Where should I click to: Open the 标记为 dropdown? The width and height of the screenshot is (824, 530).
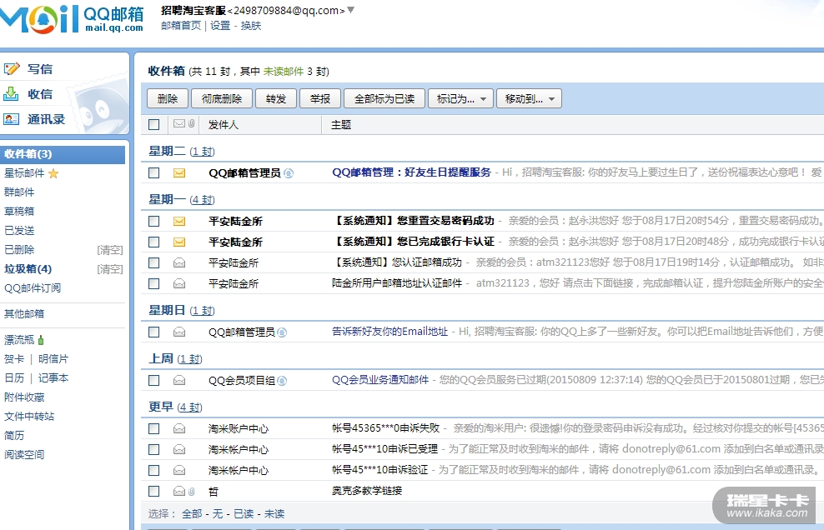pos(460,98)
